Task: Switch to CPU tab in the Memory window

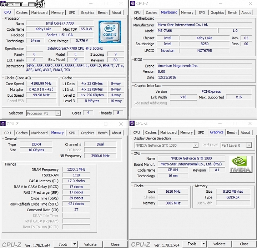Action: point(7,133)
